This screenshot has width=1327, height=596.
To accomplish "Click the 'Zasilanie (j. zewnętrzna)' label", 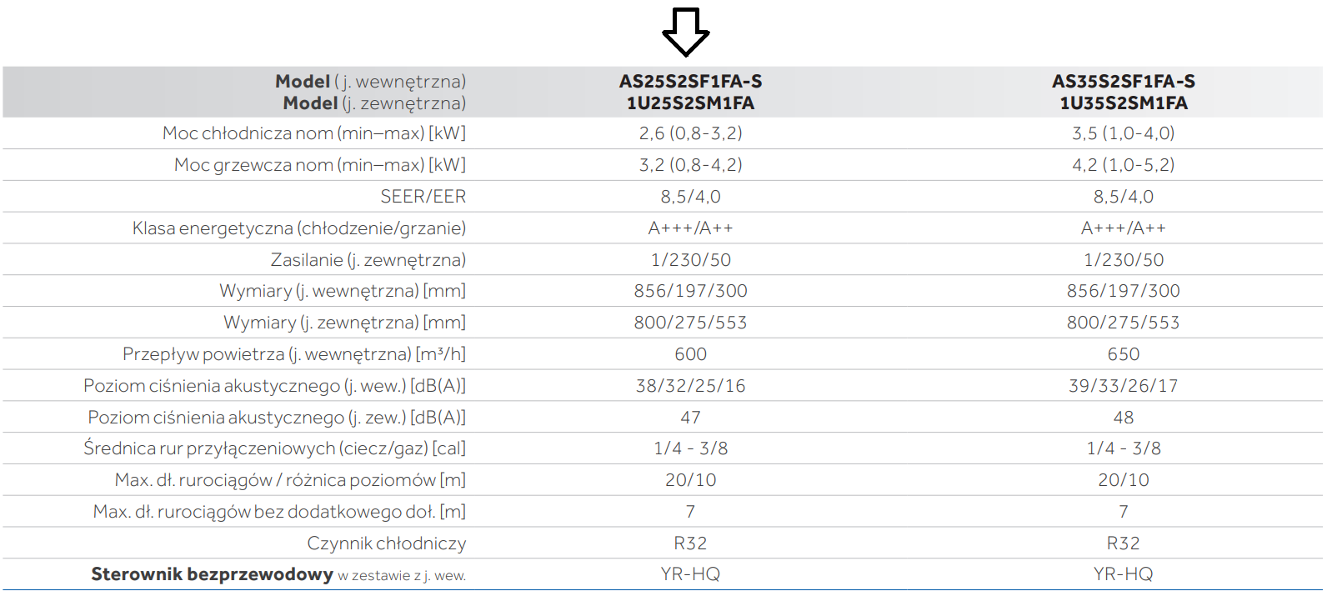I will tap(368, 260).
